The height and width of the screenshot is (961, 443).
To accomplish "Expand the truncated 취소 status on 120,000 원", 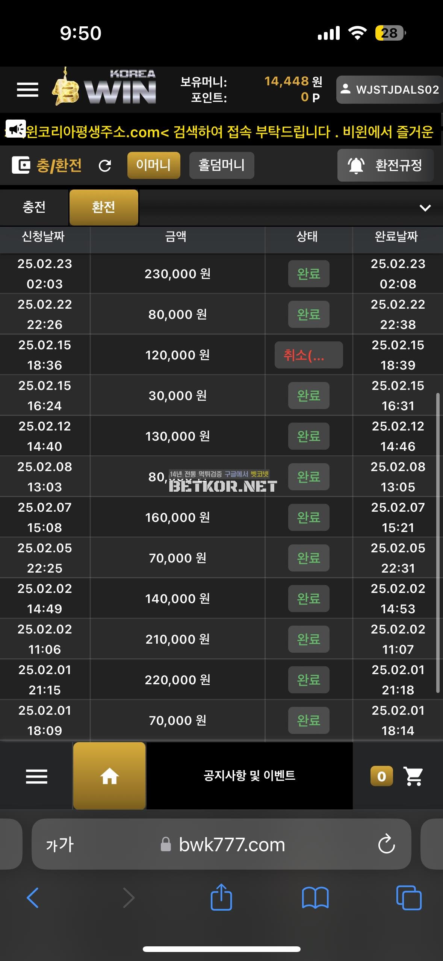I will (x=308, y=355).
